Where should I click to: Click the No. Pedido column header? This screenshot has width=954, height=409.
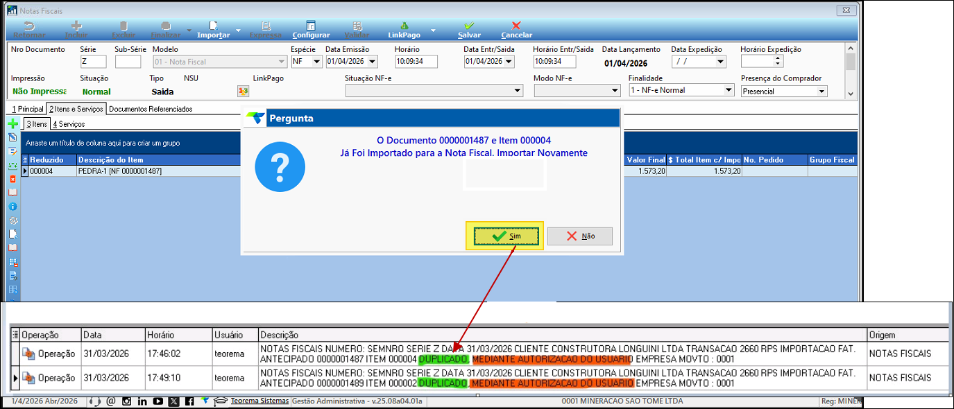(774, 160)
